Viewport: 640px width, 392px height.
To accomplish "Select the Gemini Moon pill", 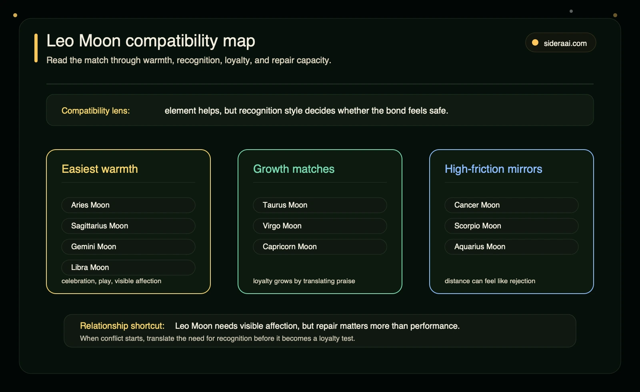I will [128, 247].
